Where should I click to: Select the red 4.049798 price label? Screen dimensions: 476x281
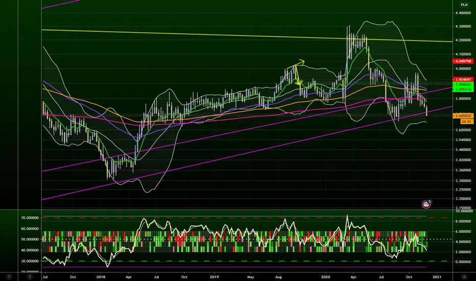tap(463, 61)
